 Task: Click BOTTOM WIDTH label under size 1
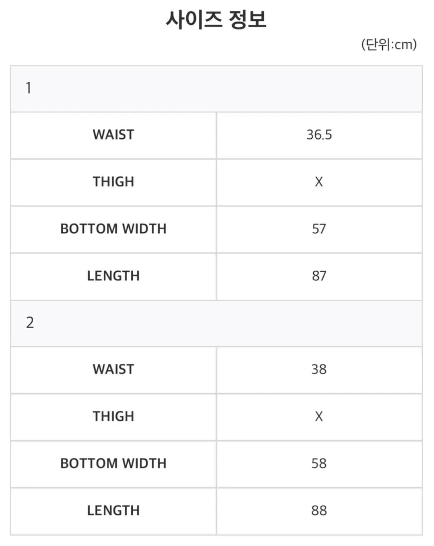pyautogui.click(x=113, y=229)
